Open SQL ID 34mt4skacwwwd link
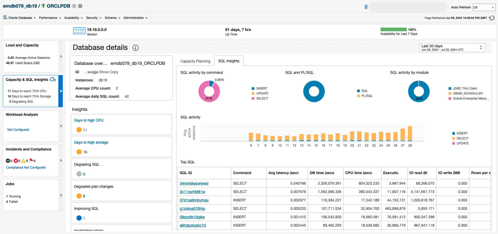Screen dimensions: 498x234 click(194, 183)
